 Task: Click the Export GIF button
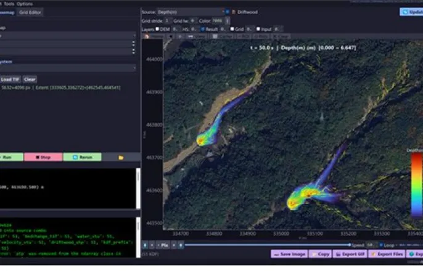tap(350, 254)
